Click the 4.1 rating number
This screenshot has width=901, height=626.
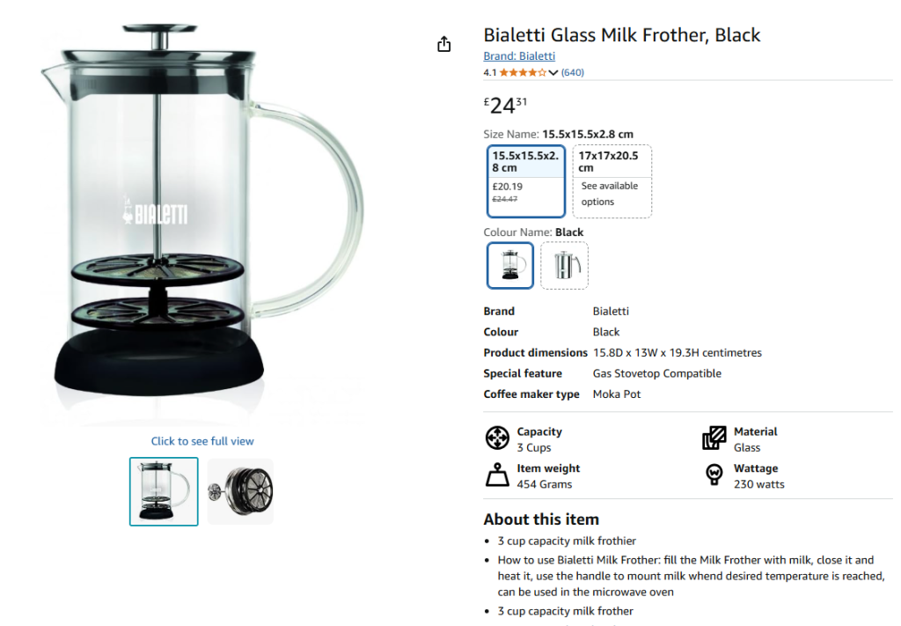(490, 72)
